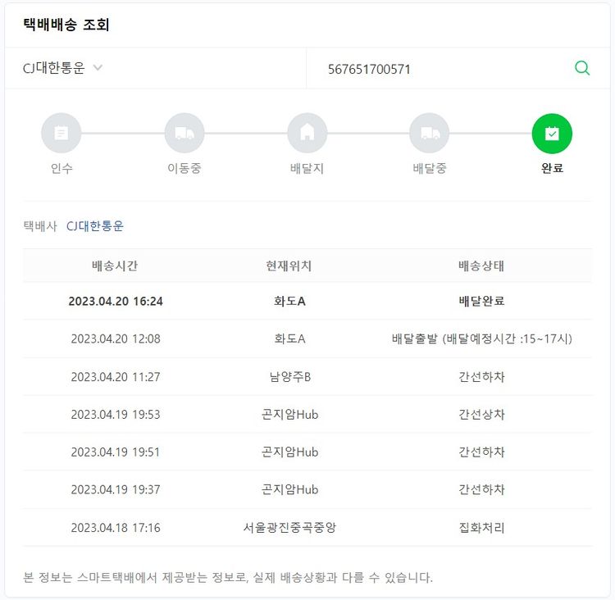Open the CJ대한통운 courier link

95,225
